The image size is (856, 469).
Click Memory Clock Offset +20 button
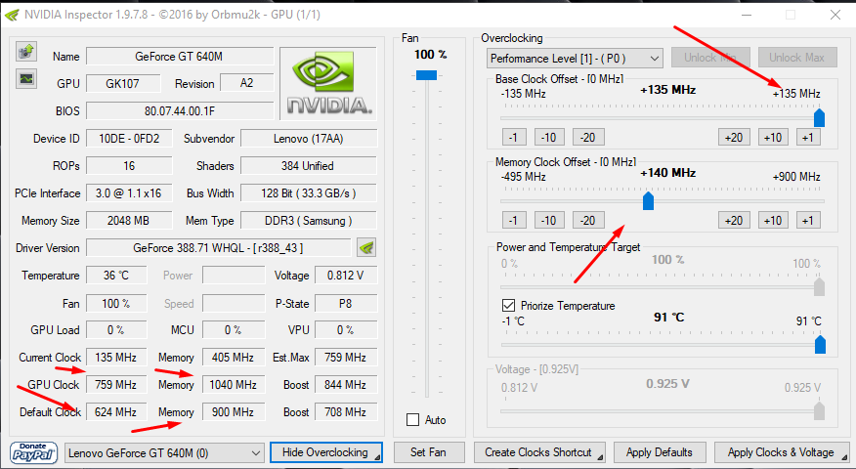coord(734,221)
